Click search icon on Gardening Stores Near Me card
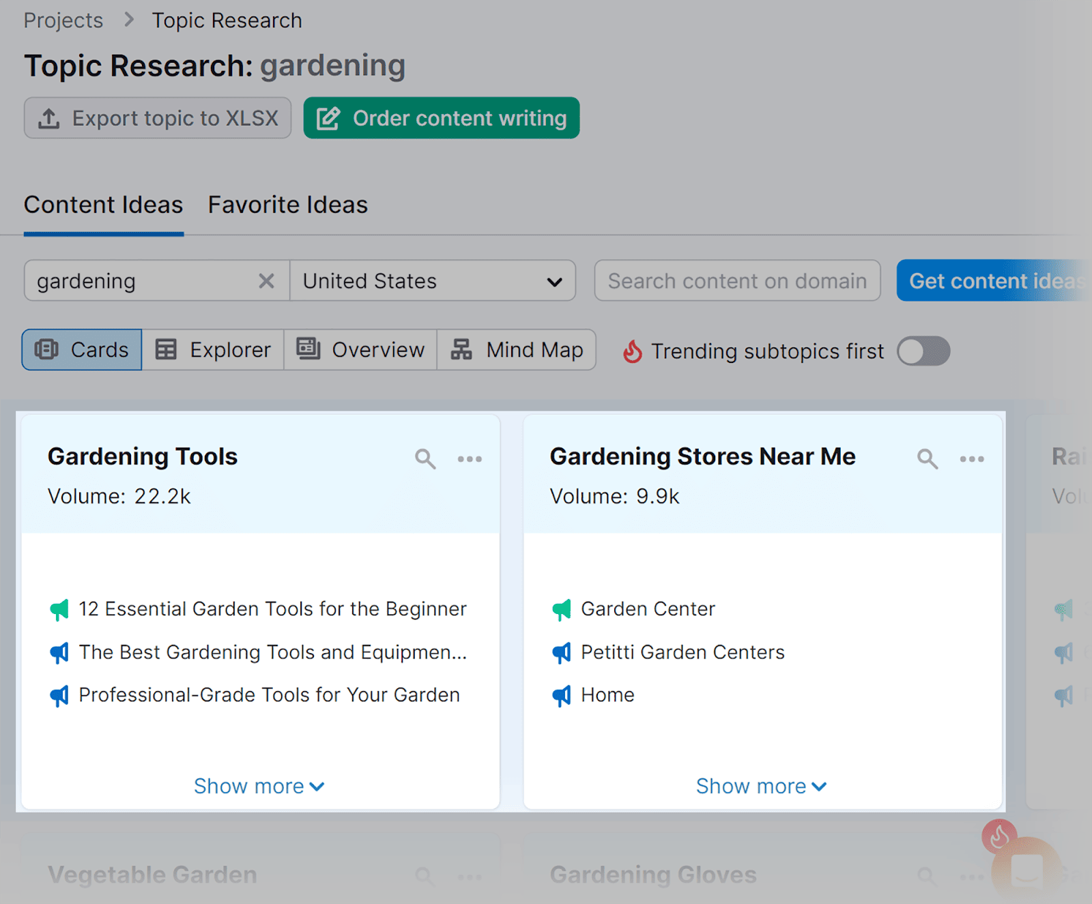1092x904 pixels. tap(927, 458)
